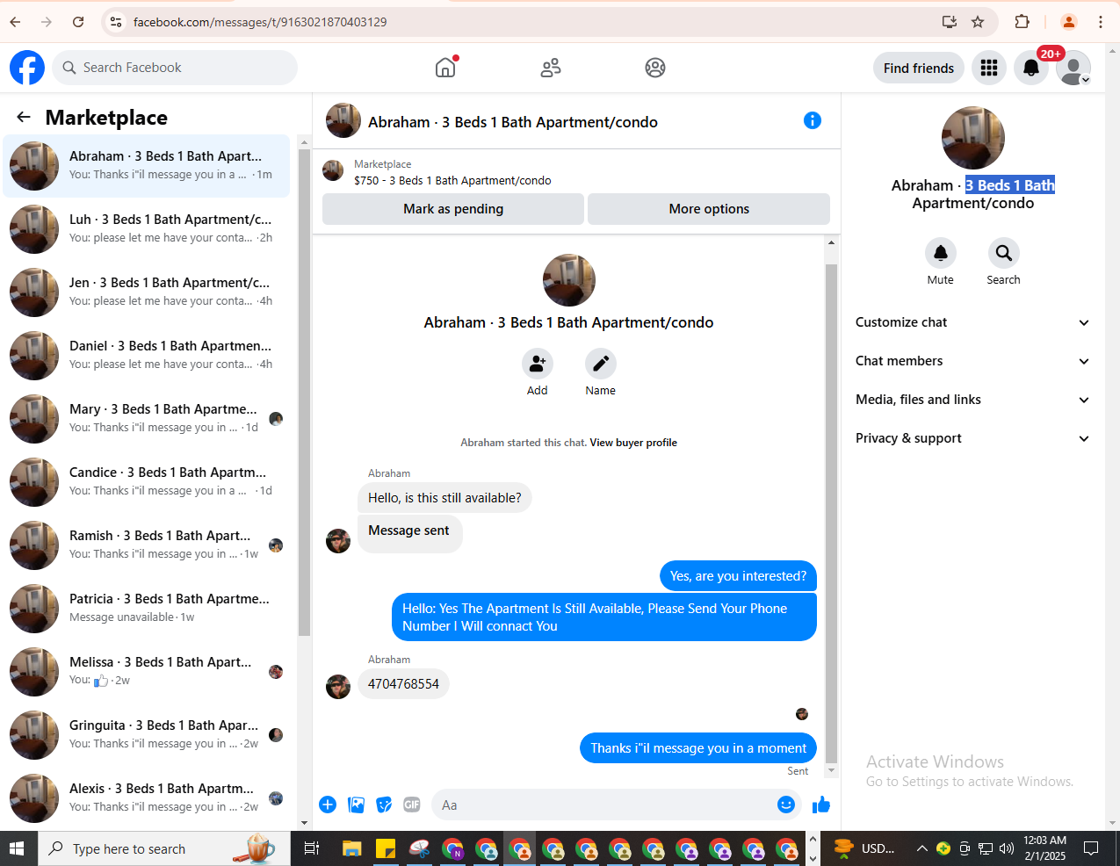Expand Chat members section
1120x866 pixels.
(972, 361)
